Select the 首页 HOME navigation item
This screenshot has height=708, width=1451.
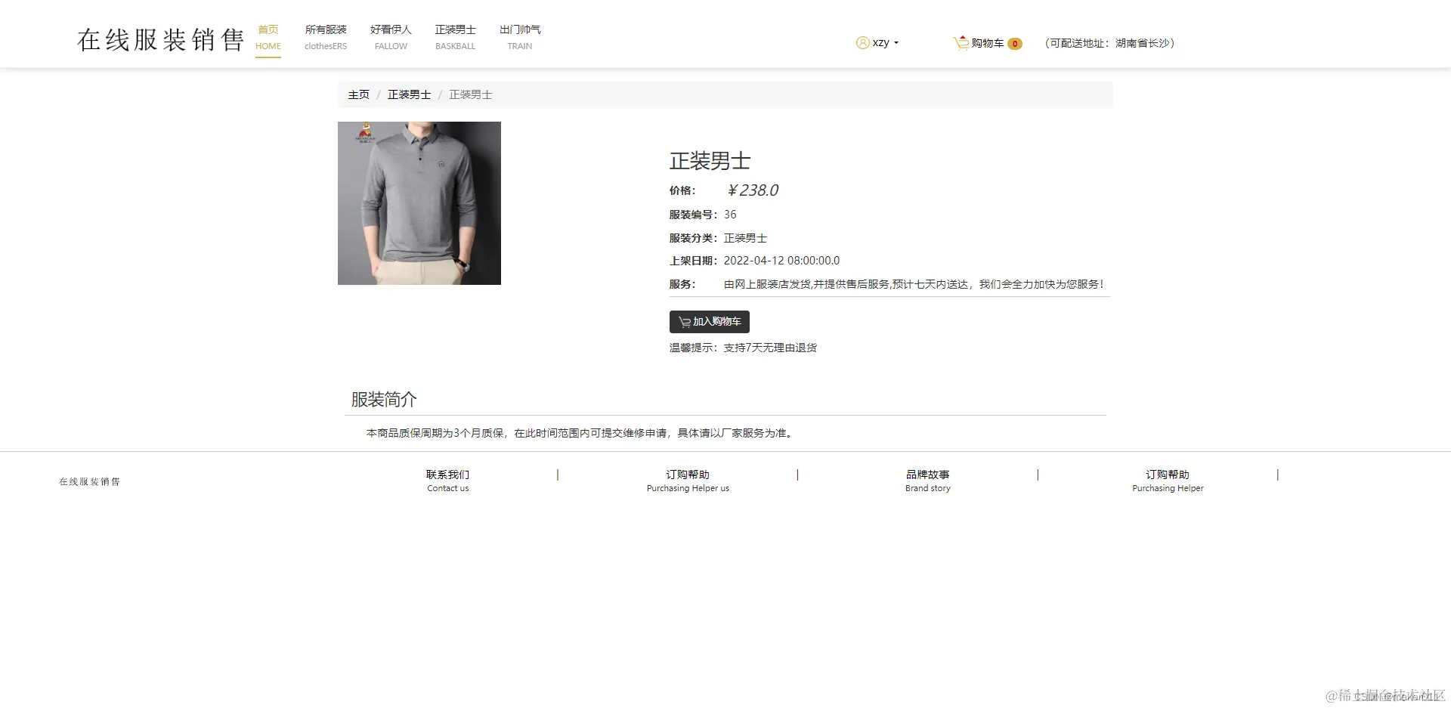tap(268, 37)
